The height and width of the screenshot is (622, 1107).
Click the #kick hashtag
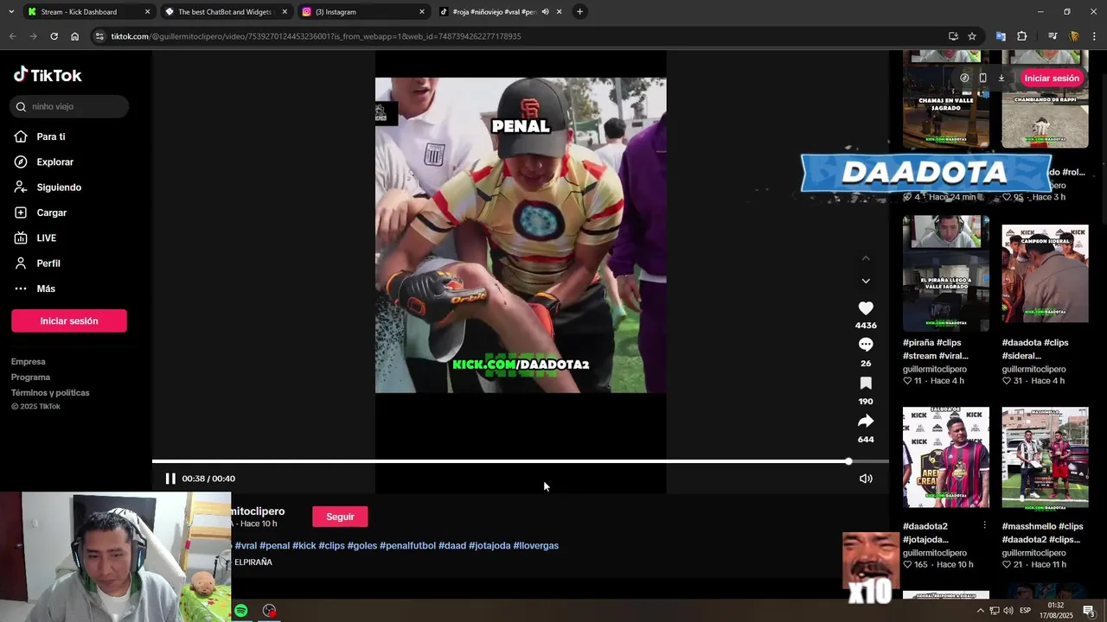304,546
